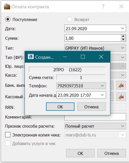The height and width of the screenshot is (163, 129).
Task: Click the Сумма счета: label
Action: coord(41,77)
